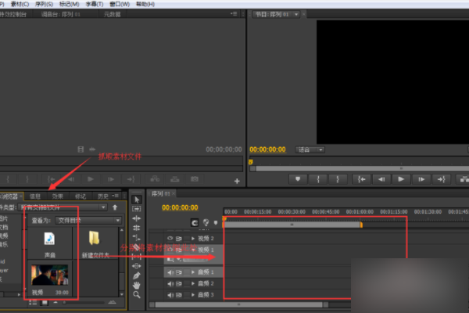Open the 帮助(H) menu
This screenshot has width=469, height=313.
pos(145,4)
